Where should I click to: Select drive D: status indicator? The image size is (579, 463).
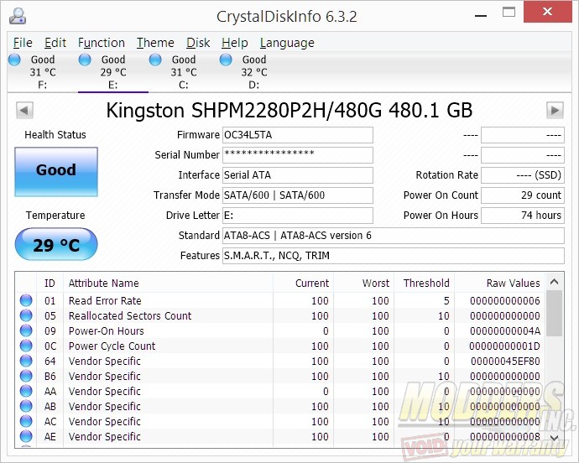[x=226, y=60]
